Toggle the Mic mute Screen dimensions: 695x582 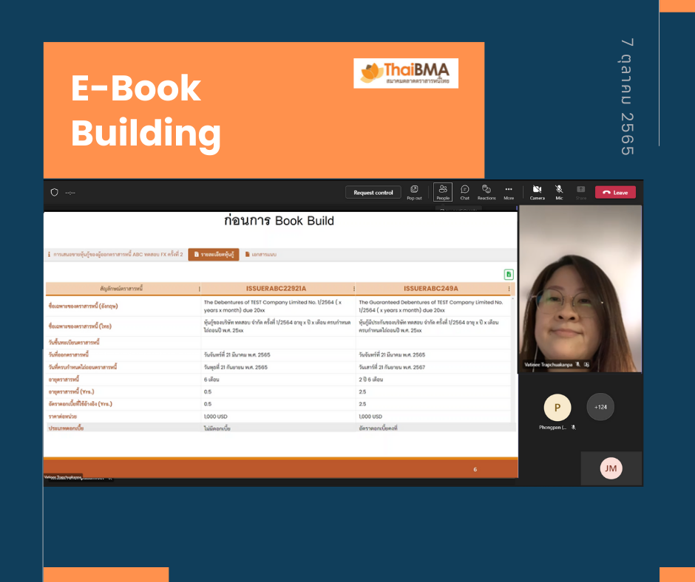pos(559,192)
